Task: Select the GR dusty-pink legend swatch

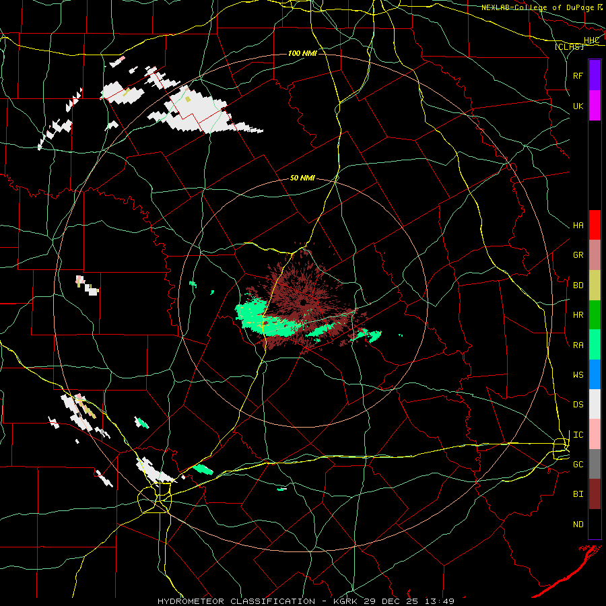Action: [x=595, y=255]
